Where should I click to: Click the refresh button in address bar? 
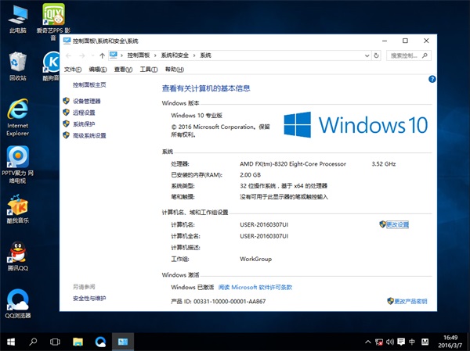[x=377, y=56]
